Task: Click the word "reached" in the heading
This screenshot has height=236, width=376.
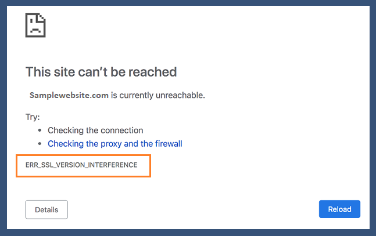Action: [x=156, y=72]
